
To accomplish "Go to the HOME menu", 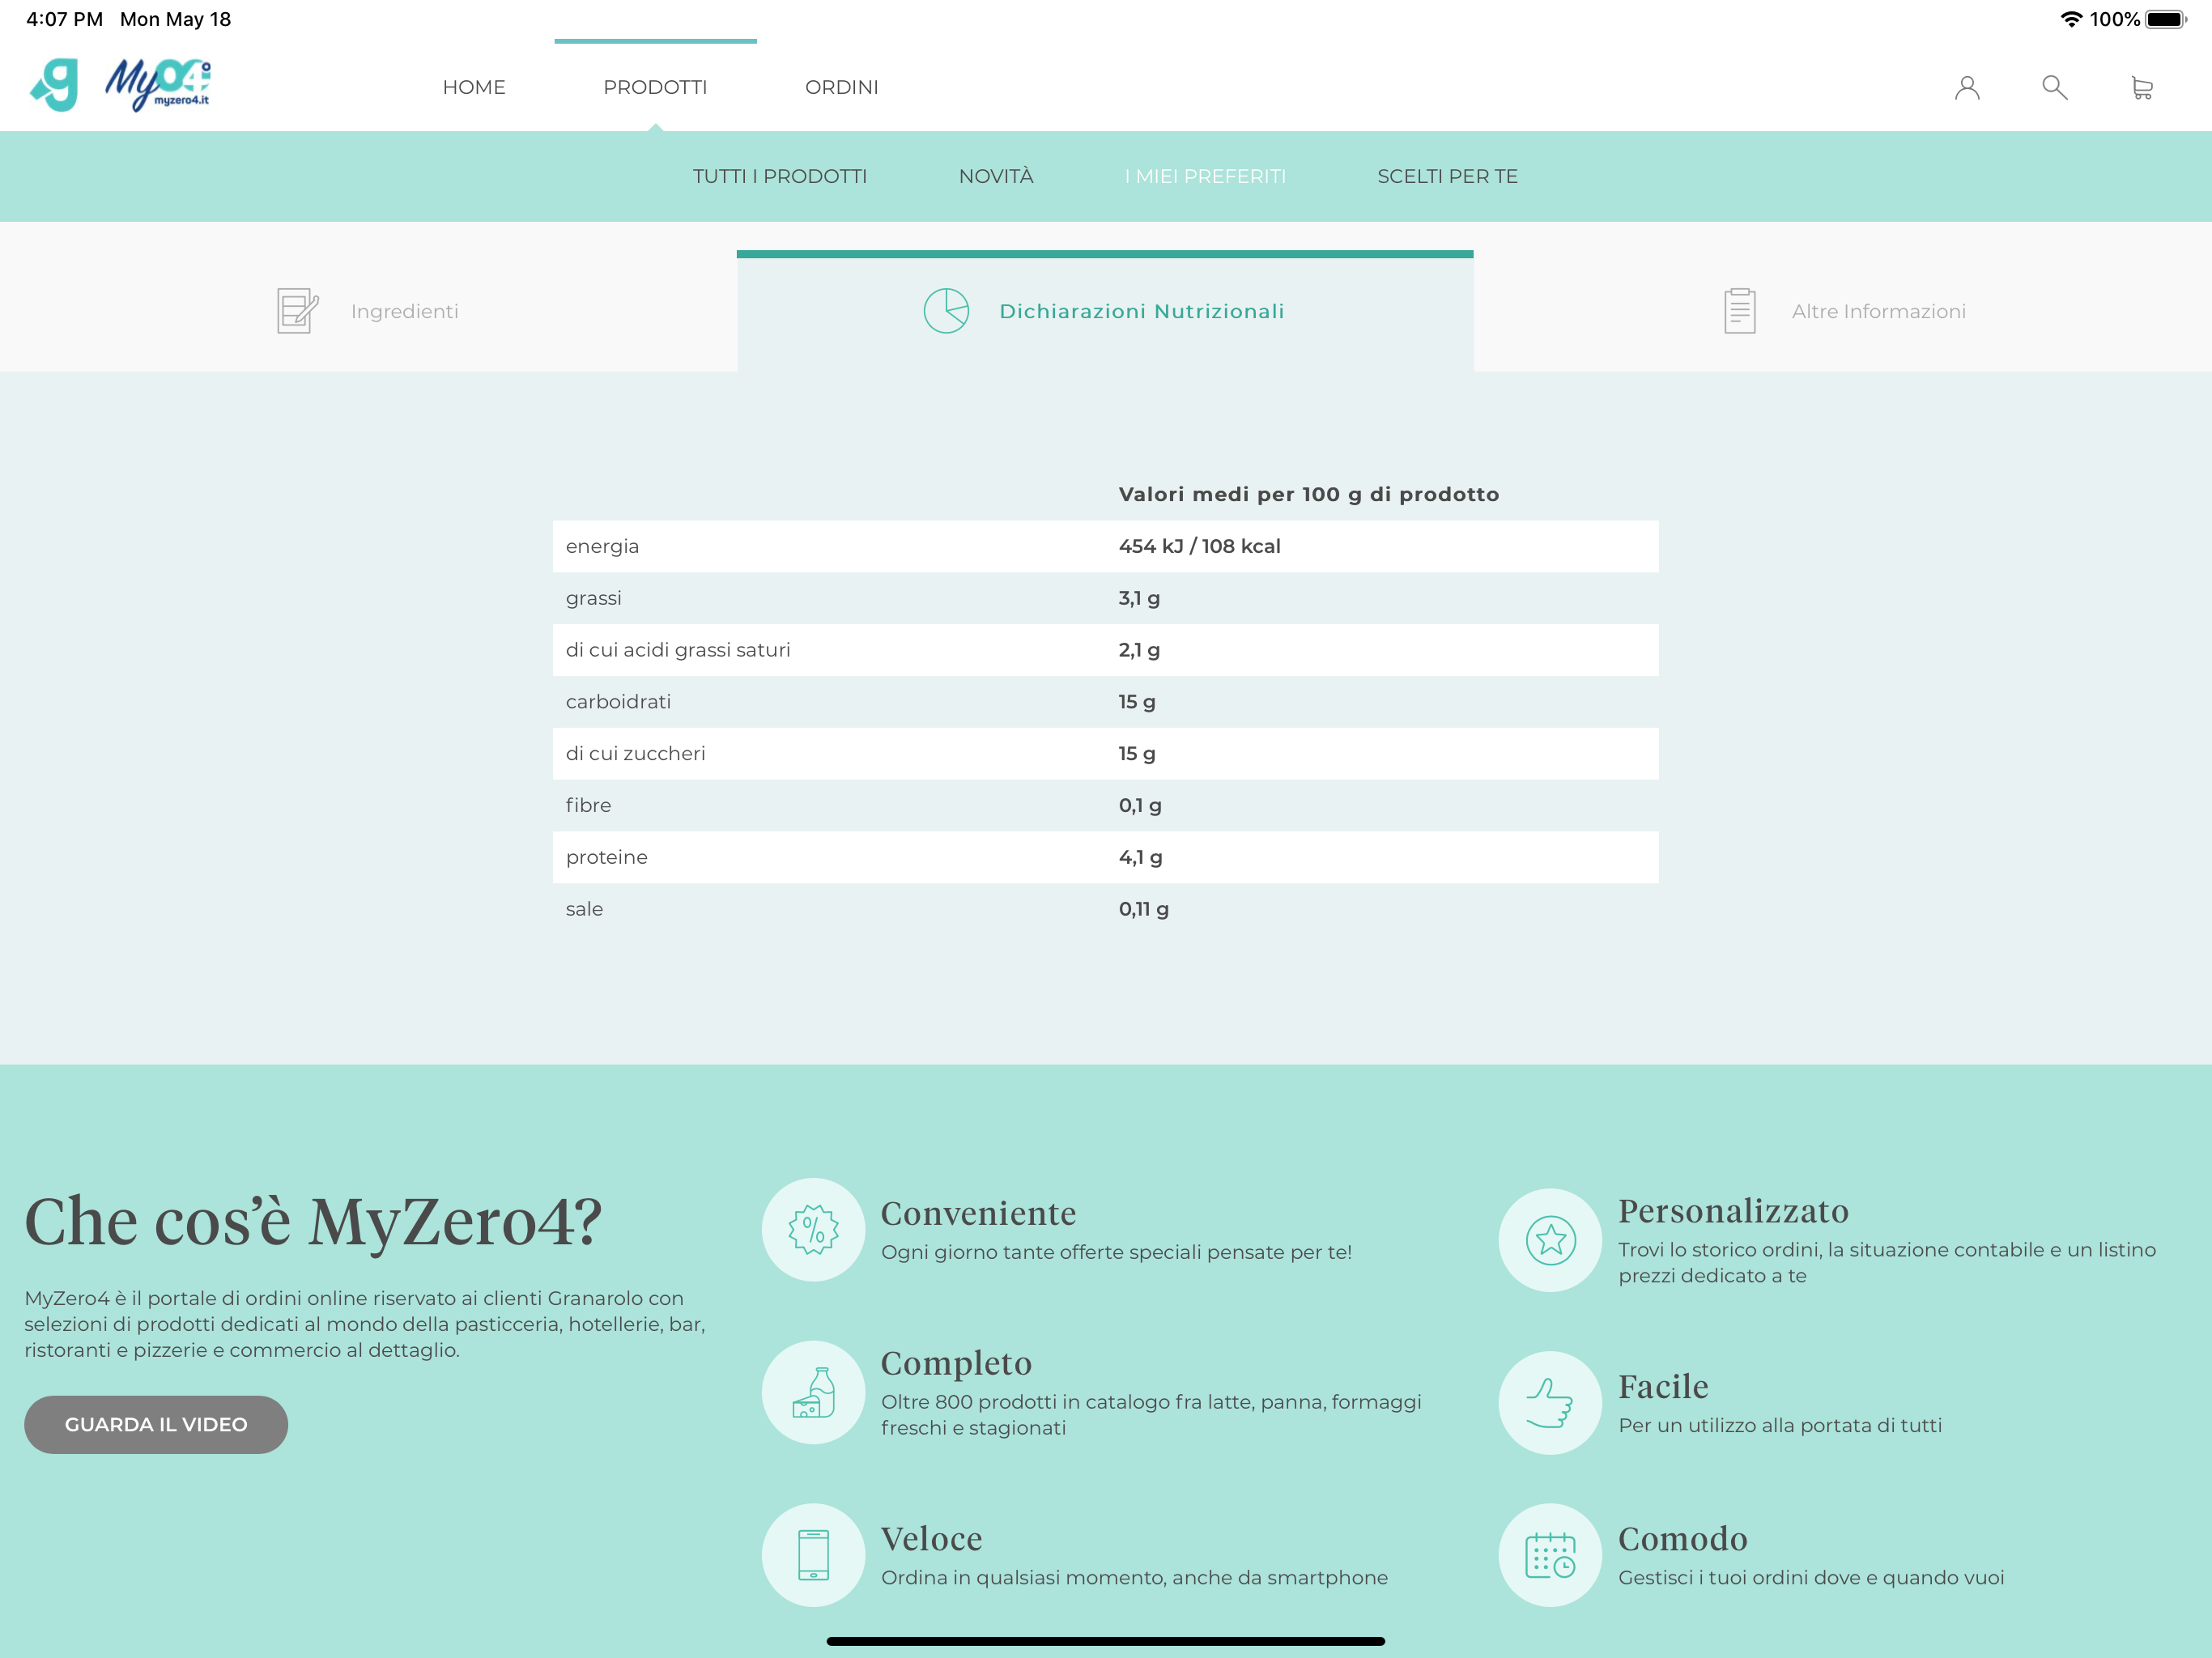I will tap(474, 87).
